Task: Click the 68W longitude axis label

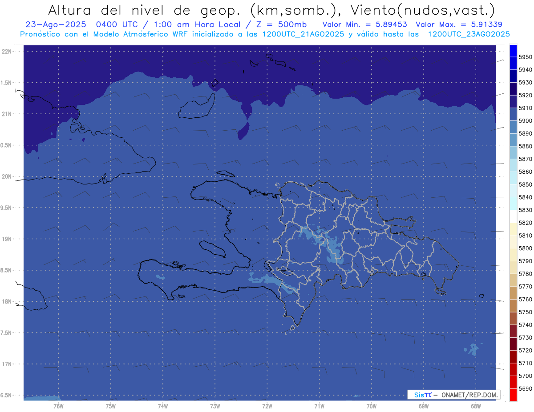Action: (x=475, y=406)
